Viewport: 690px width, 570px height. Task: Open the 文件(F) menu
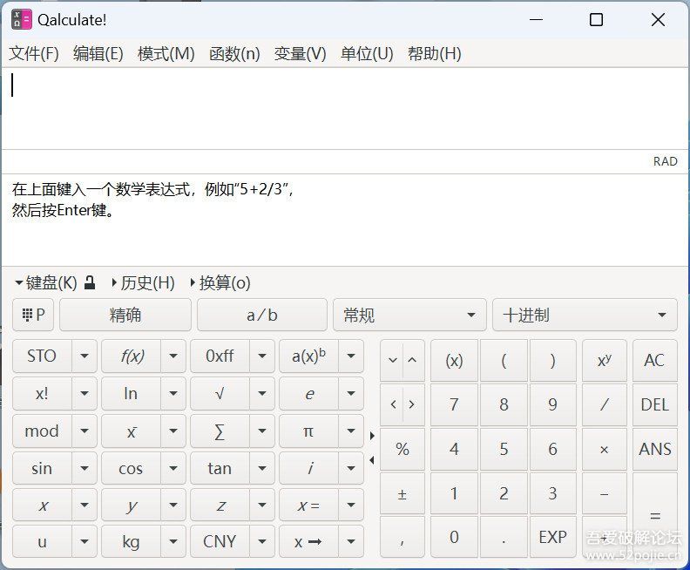34,54
